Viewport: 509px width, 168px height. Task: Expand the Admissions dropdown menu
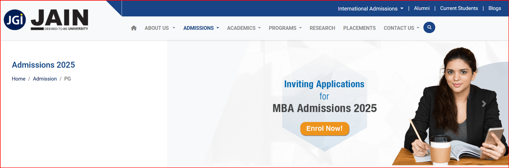201,28
